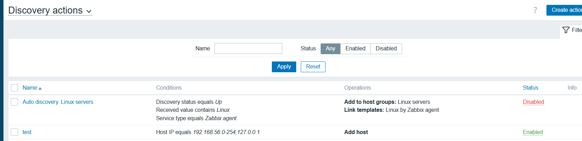Open Auto discovery. Linux servers action
Viewport: 582px width, 141px height.
pos(58,102)
